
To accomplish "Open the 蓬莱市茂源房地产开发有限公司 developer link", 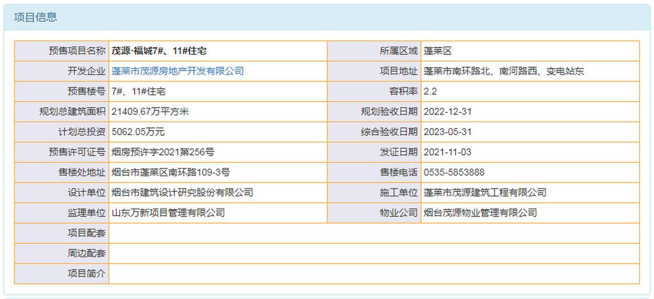I will pos(177,71).
